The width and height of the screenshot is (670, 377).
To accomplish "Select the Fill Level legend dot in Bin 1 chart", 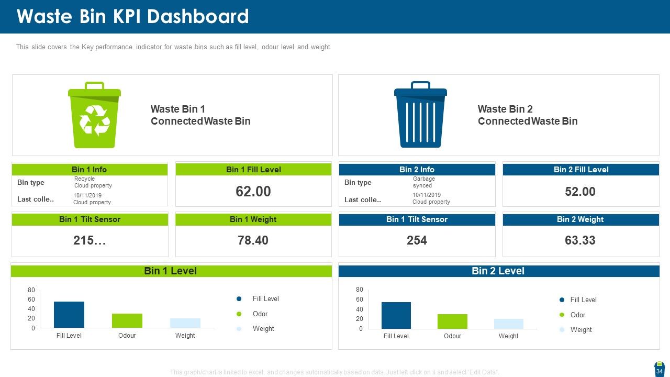I will pos(239,299).
